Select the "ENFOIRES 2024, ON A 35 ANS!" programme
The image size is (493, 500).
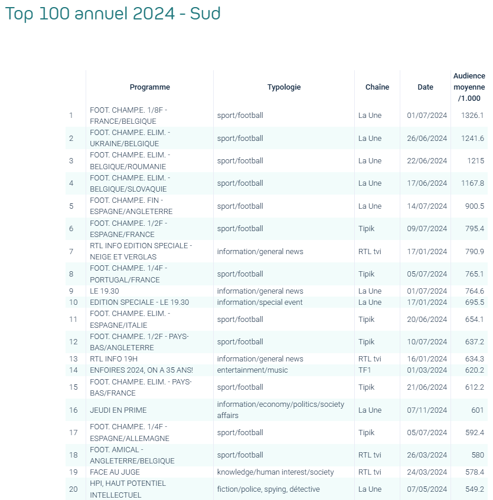142,370
